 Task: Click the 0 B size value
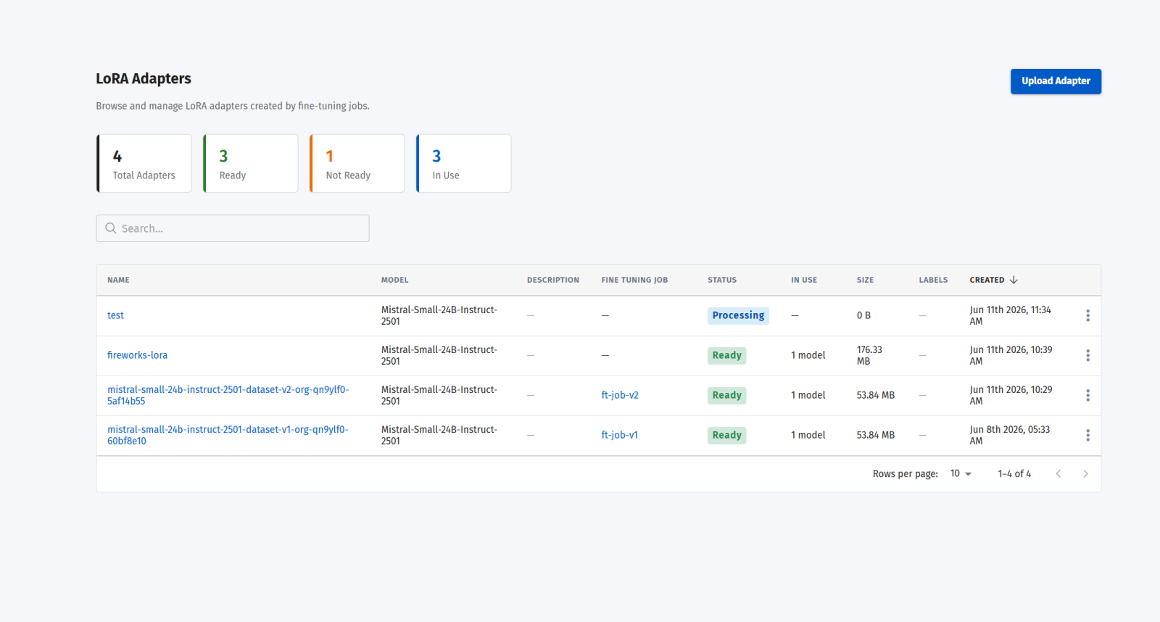click(x=863, y=315)
